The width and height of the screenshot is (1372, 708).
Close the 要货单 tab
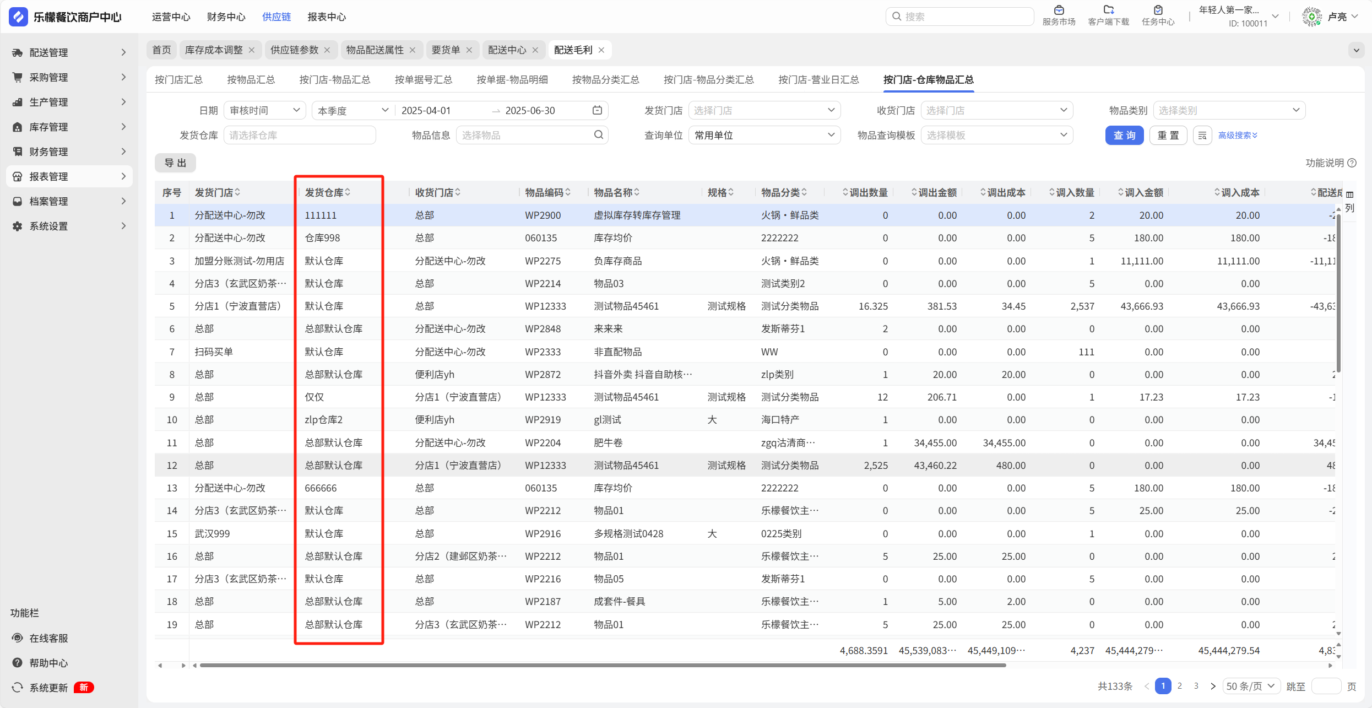[x=469, y=50]
